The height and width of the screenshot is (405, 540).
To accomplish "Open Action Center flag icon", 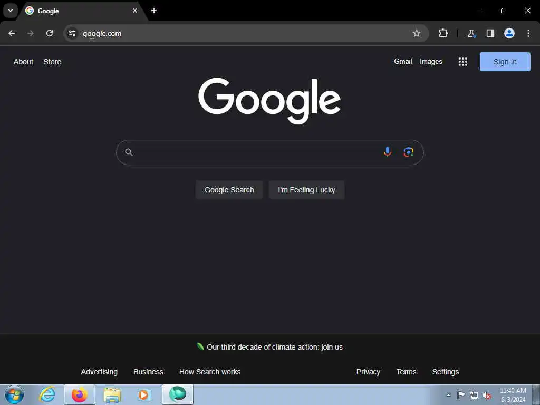I will tap(461, 394).
